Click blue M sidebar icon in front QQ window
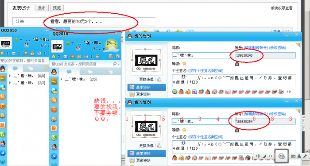 pyautogui.click(x=54, y=156)
